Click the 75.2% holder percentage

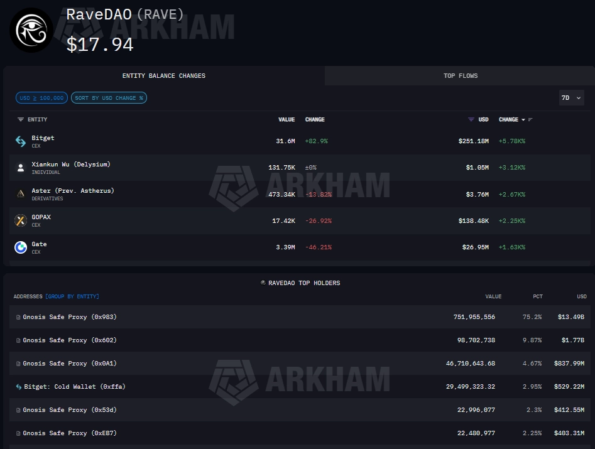point(532,317)
